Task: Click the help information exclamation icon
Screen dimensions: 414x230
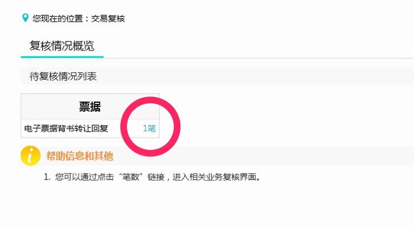Action: click(30, 155)
